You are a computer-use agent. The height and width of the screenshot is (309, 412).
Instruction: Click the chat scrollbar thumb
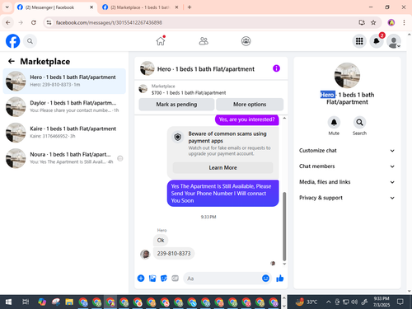(284, 226)
